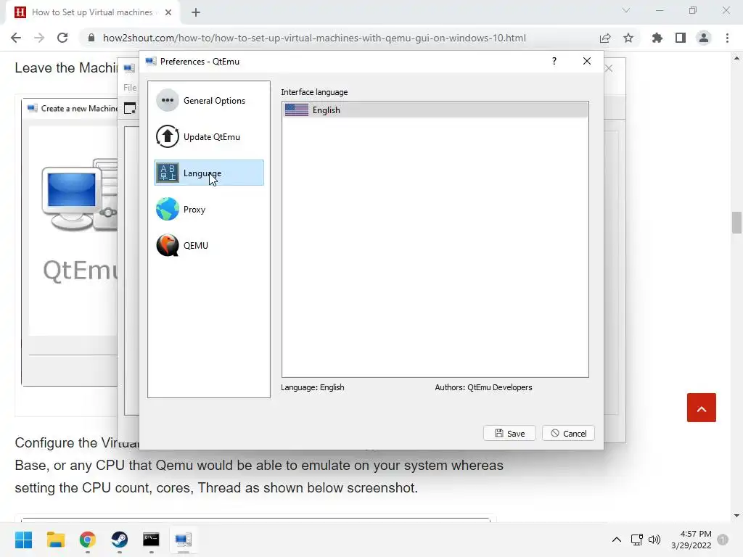Click the red back-to-top button

coord(702,408)
